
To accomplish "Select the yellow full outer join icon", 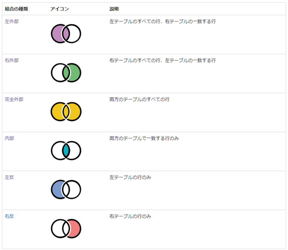I will point(66,112).
